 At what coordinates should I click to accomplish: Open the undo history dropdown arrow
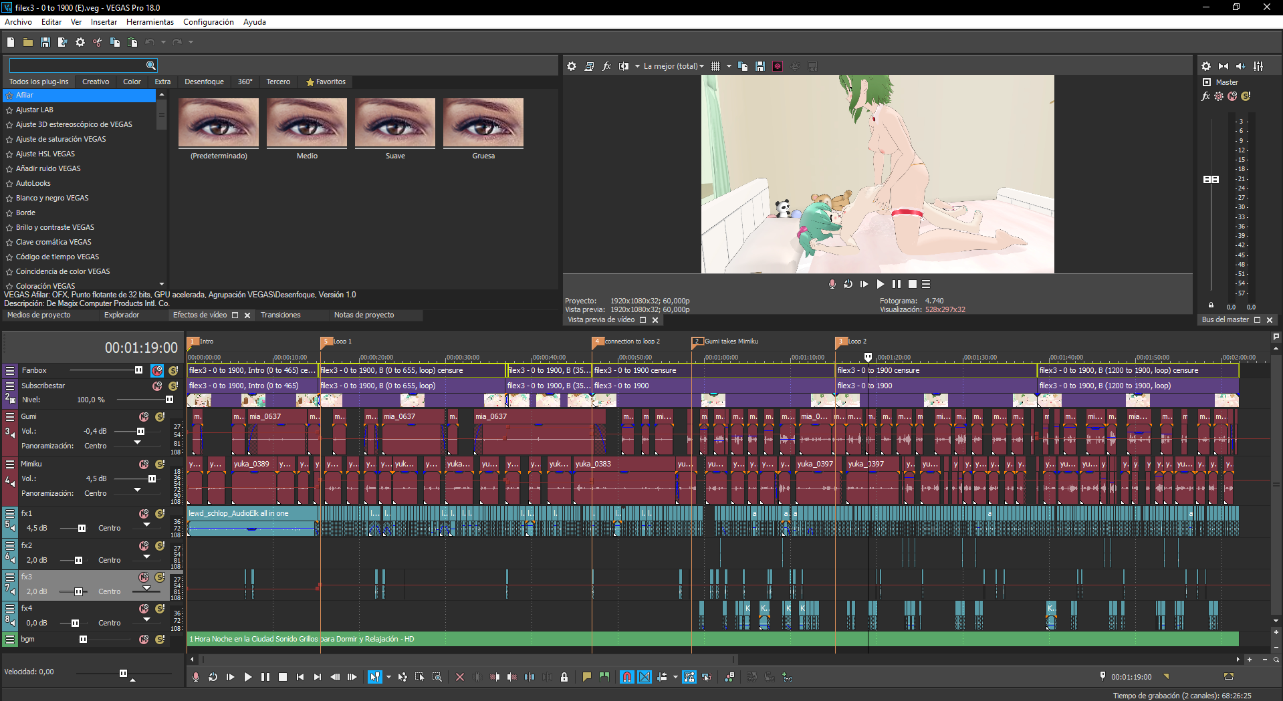tap(163, 42)
